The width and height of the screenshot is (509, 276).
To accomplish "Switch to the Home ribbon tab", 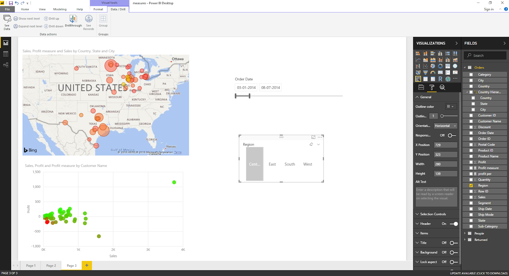I will click(x=25, y=9).
